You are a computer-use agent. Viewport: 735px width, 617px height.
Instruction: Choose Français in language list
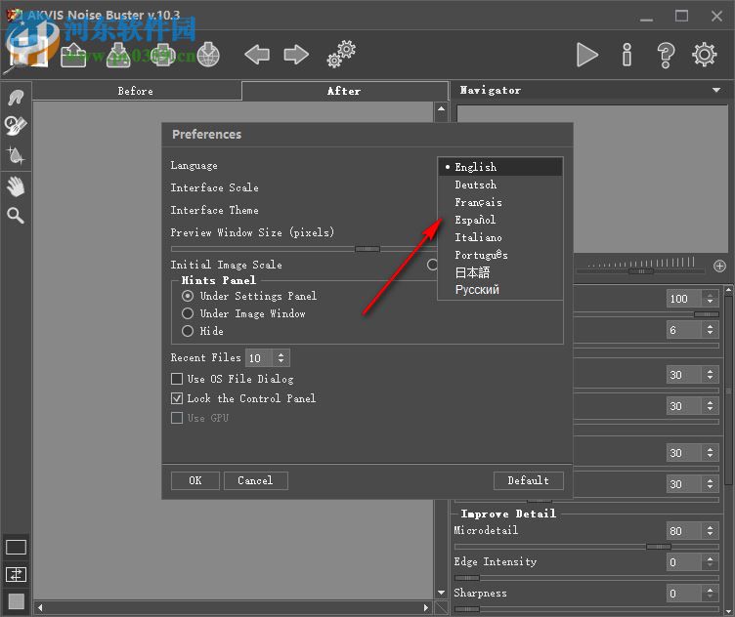pos(500,202)
